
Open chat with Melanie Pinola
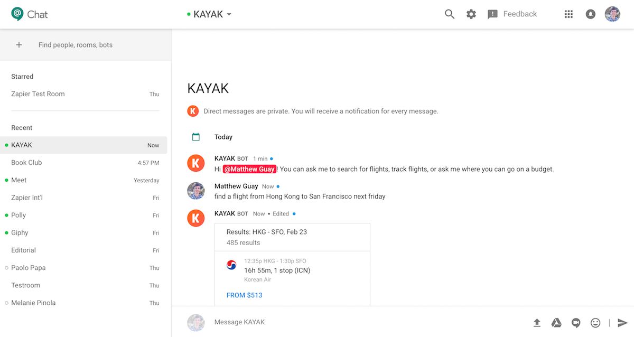tap(33, 303)
